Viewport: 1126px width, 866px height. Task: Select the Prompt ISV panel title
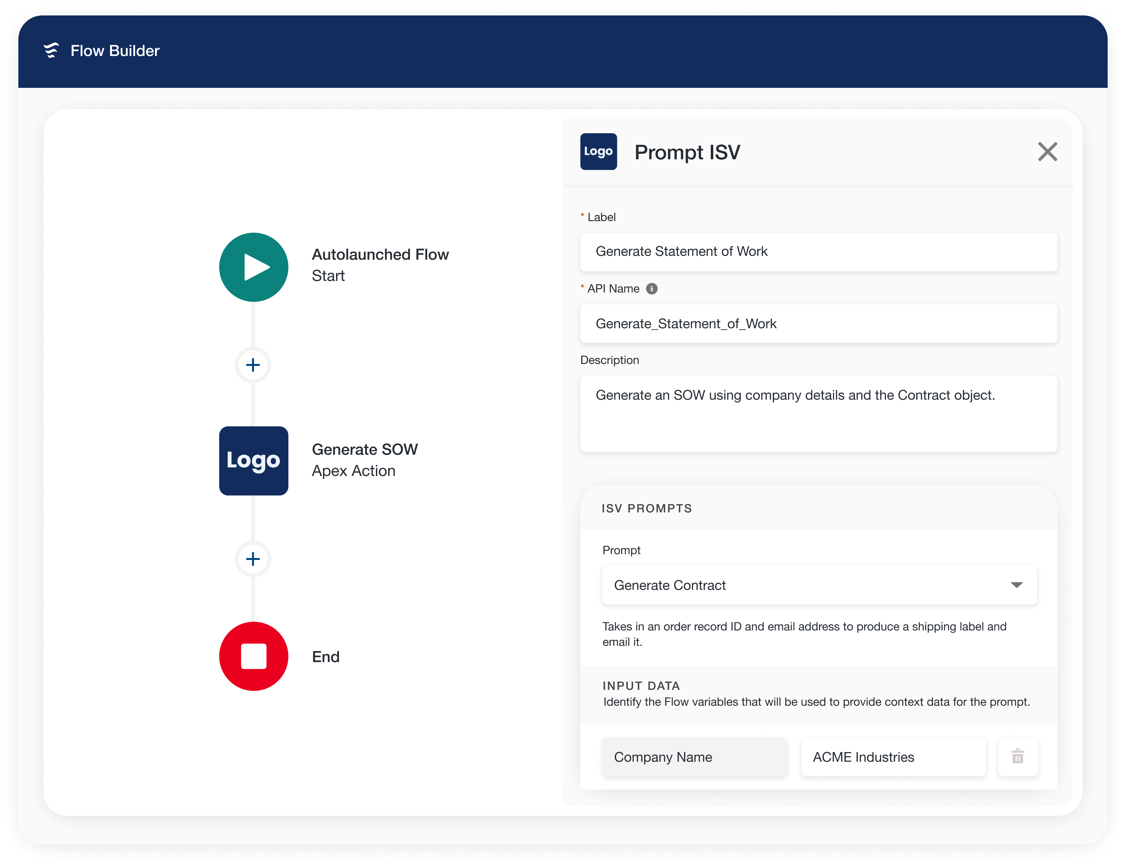tap(687, 152)
